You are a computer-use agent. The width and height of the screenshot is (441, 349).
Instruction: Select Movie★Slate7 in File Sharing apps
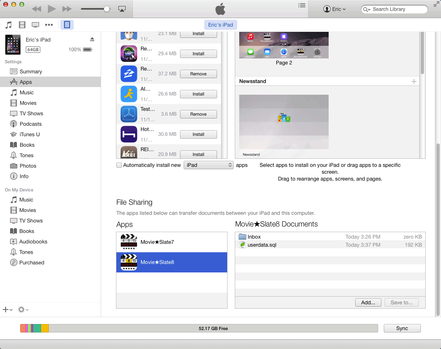(x=172, y=242)
